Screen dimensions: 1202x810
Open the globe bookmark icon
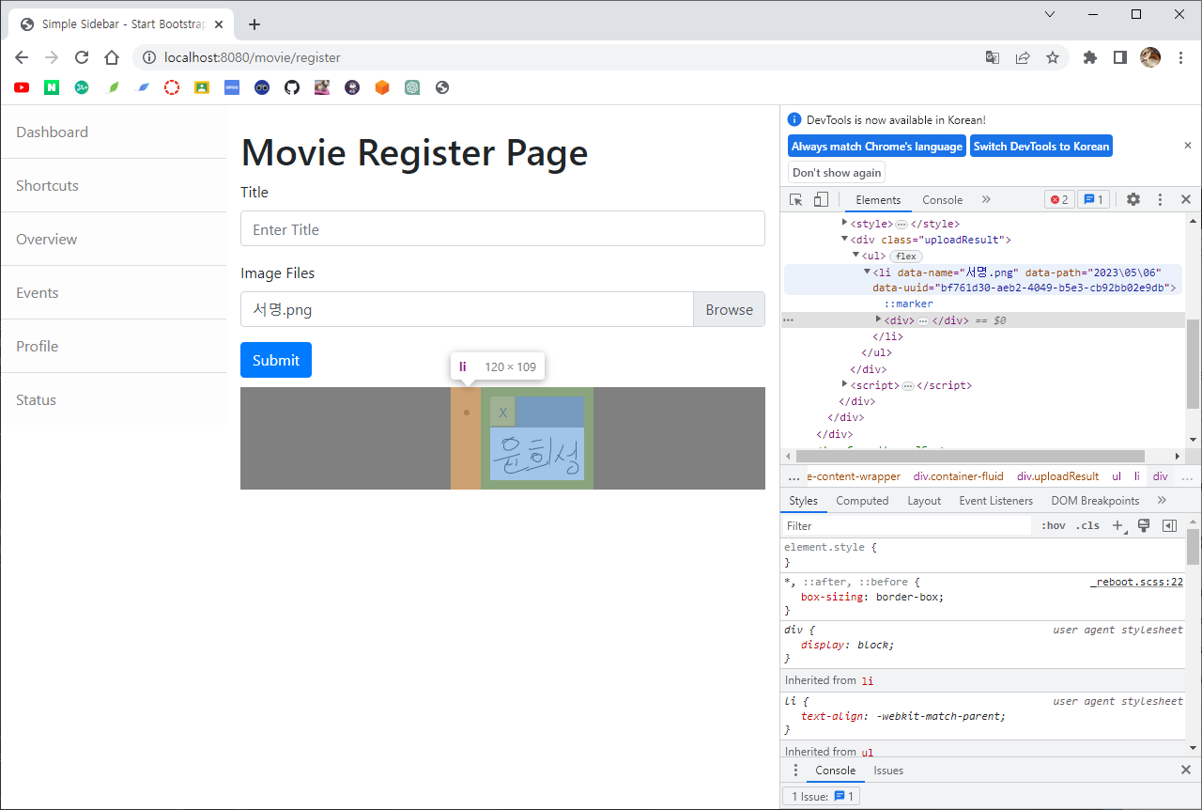click(442, 87)
